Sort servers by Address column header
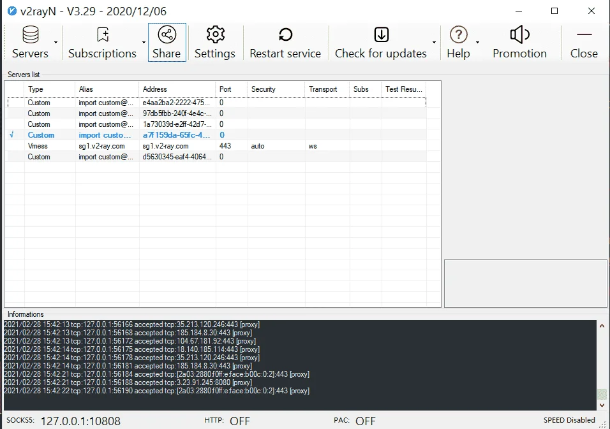The image size is (610, 429). (x=177, y=89)
